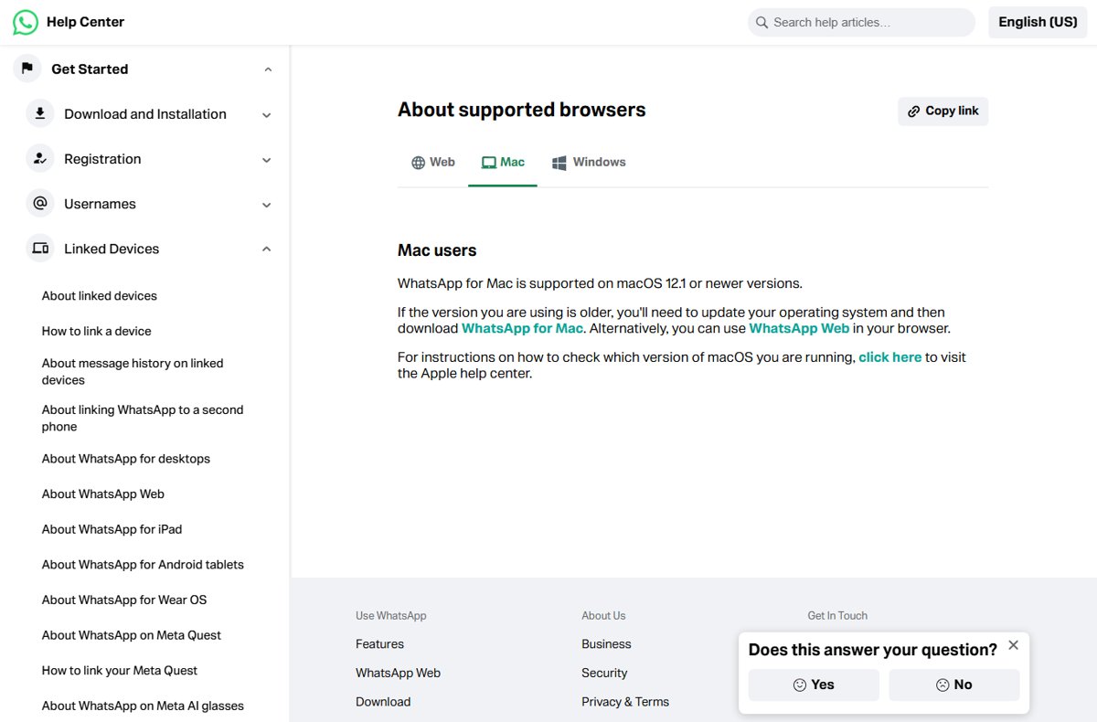The image size is (1097, 722).
Task: Click into the Search help articles field
Action: tap(861, 22)
